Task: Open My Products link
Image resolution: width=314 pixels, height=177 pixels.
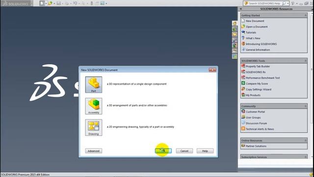Action: click(x=253, y=95)
